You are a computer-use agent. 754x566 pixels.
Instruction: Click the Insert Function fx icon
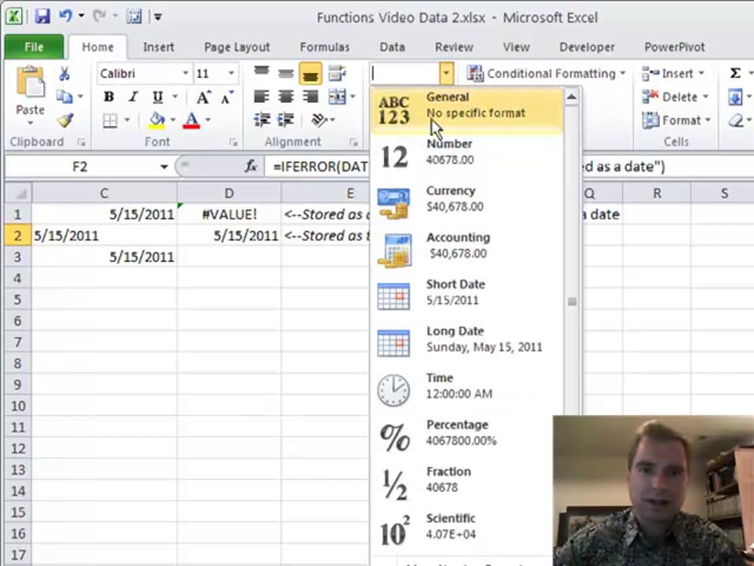tap(251, 167)
